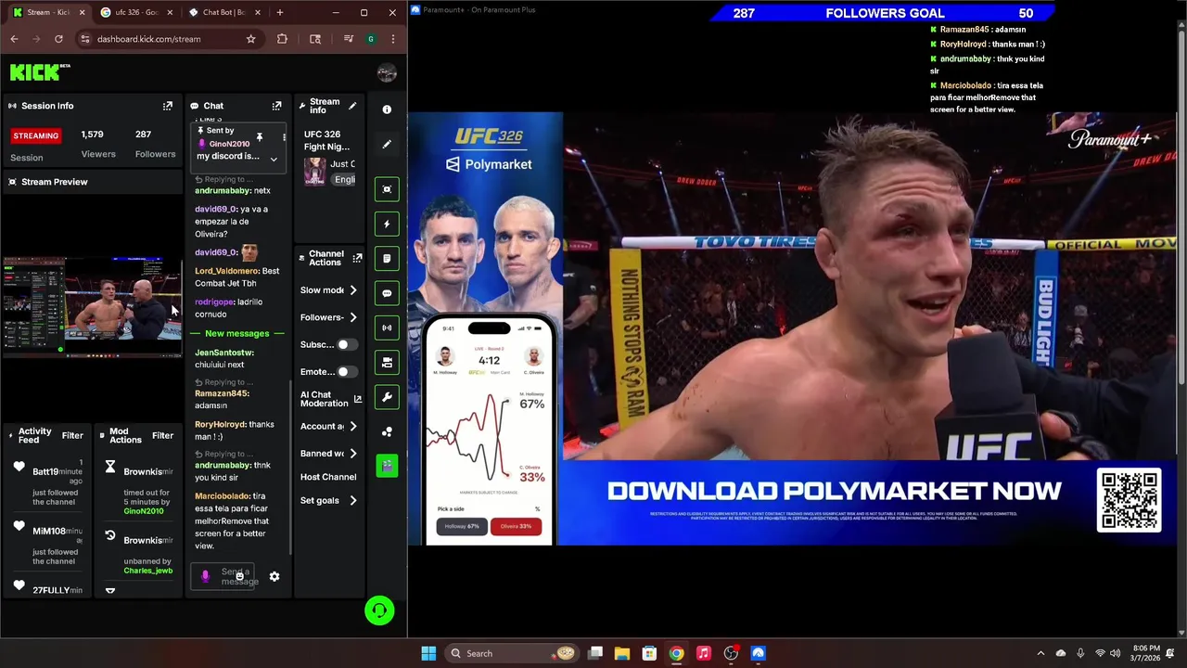
Task: Click the pencil edit icon in right sidebar
Action: click(387, 145)
